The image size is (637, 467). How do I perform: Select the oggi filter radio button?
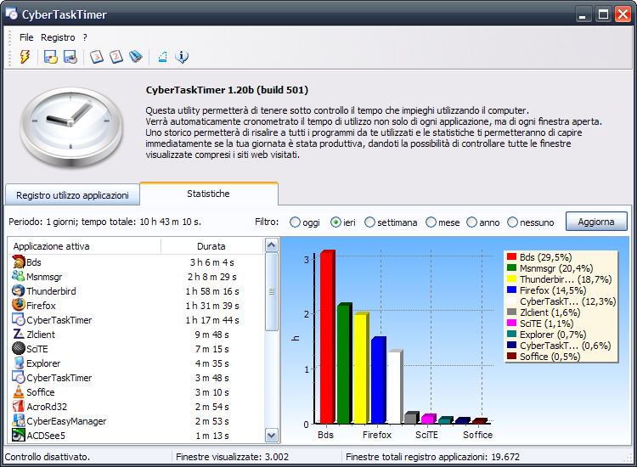coord(295,222)
